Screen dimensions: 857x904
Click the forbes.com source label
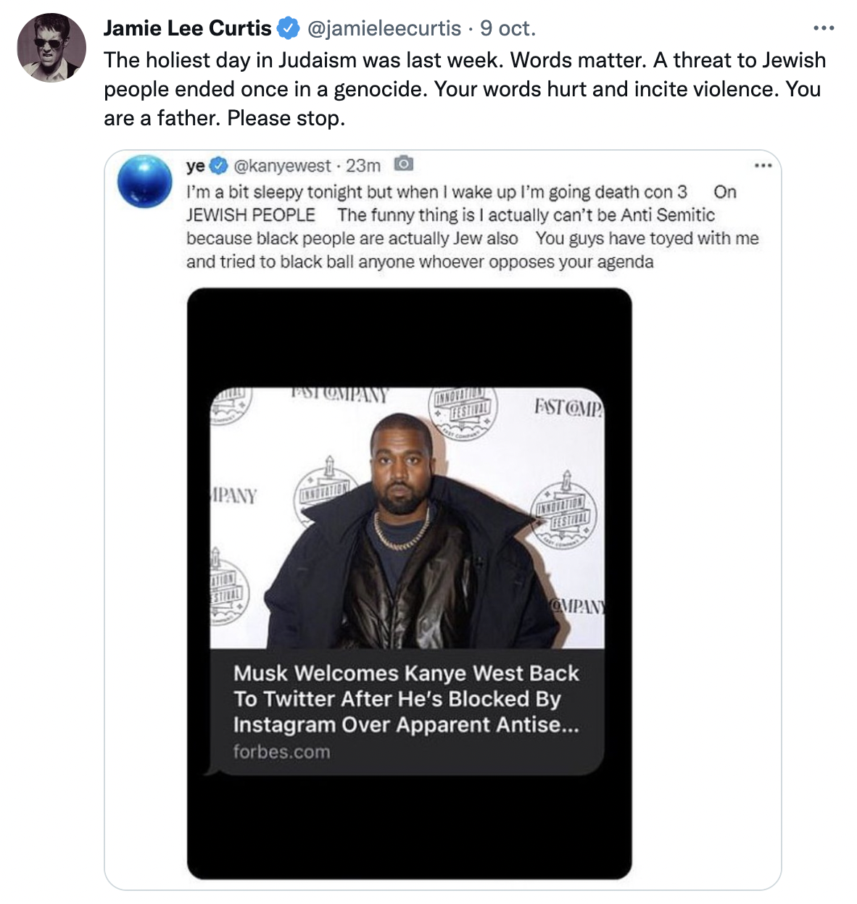click(281, 752)
